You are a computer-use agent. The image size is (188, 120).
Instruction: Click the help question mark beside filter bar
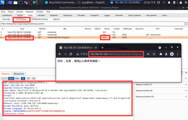pyautogui.click(x=186, y=24)
